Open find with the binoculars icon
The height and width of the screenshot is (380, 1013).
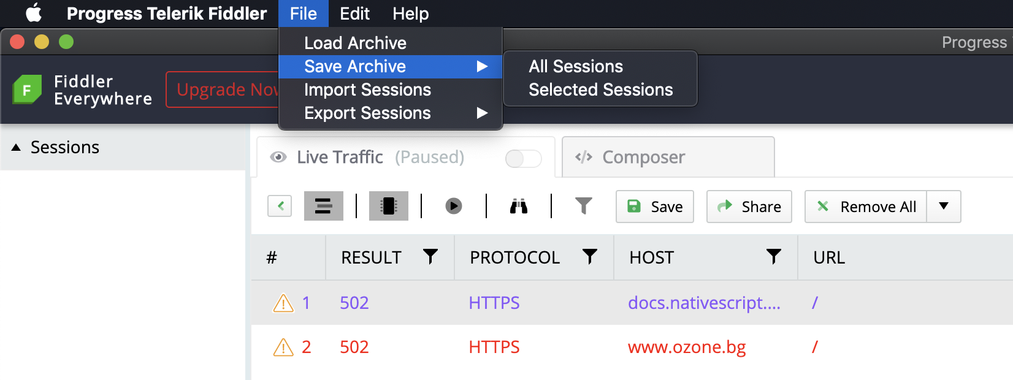pos(519,206)
